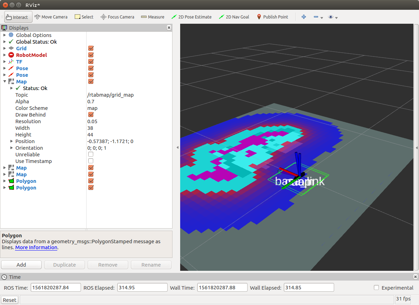Enable the Use Timestamp checkbox
The height and width of the screenshot is (305, 419).
[x=91, y=161]
